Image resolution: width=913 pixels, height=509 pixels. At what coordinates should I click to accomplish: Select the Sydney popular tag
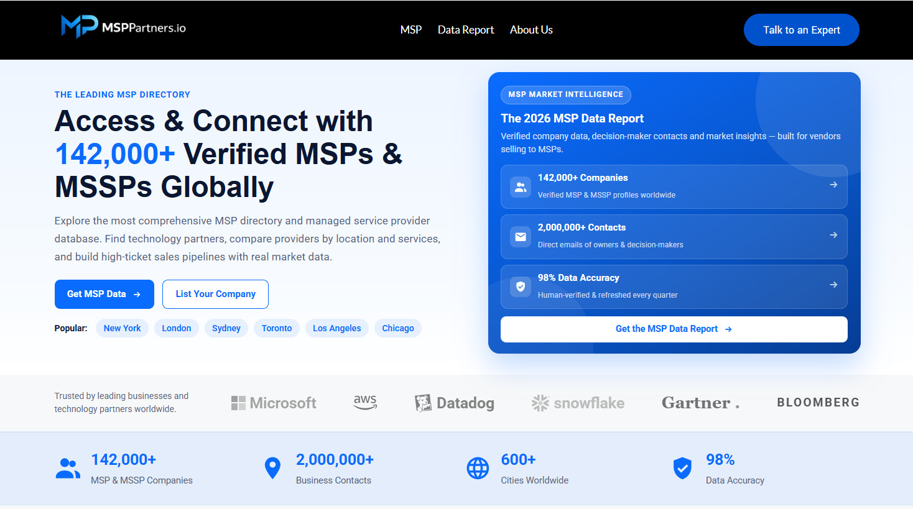pyautogui.click(x=226, y=328)
